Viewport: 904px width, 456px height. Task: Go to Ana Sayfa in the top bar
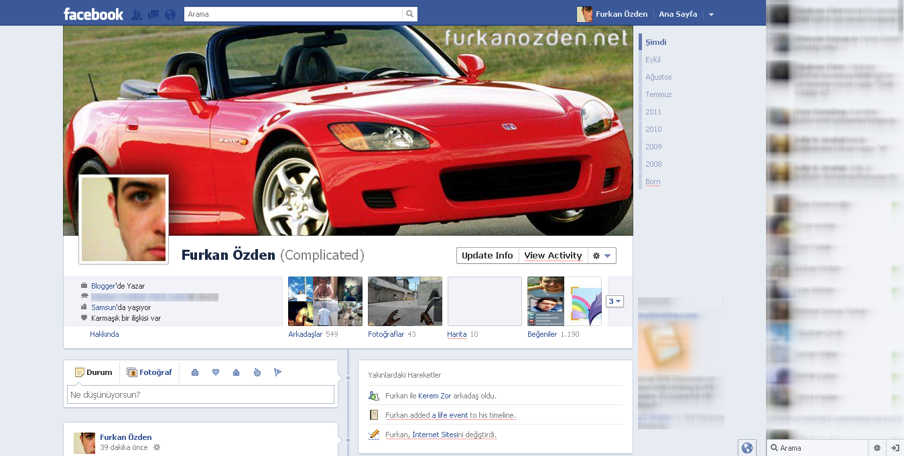point(678,14)
